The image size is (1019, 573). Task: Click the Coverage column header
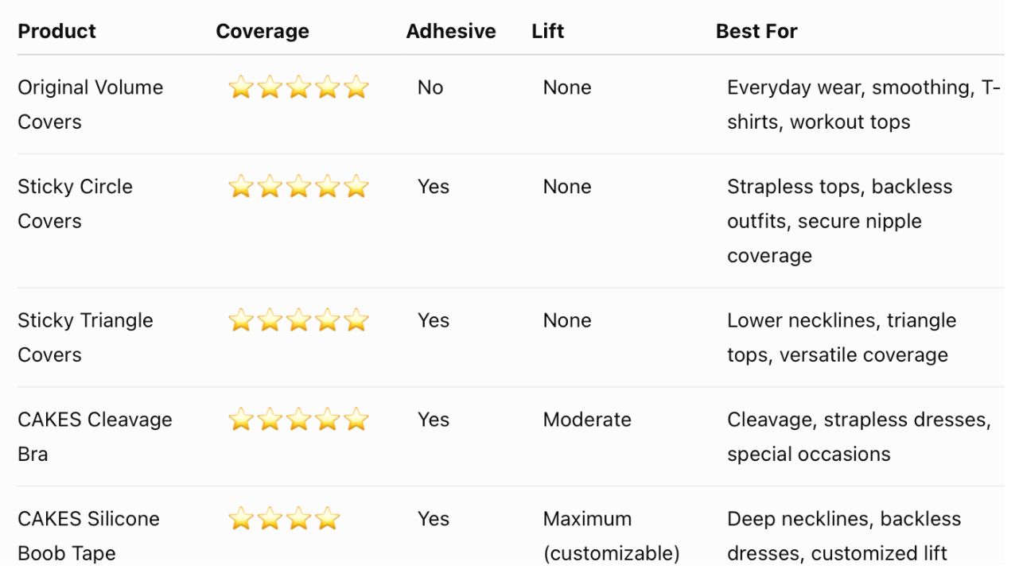click(x=263, y=31)
